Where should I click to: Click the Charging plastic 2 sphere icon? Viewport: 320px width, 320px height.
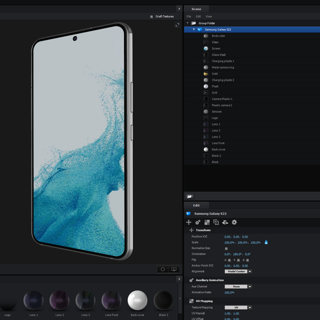click(206, 80)
